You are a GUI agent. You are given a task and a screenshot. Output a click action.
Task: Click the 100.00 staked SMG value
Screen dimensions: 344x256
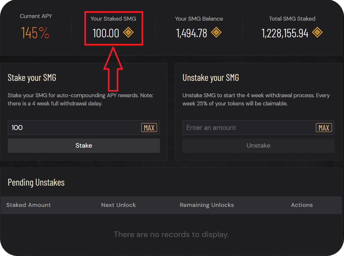[106, 33]
